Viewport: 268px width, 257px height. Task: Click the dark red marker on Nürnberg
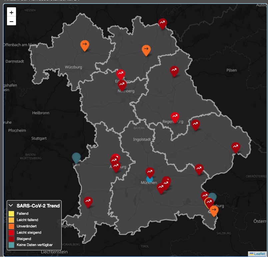[122, 85]
